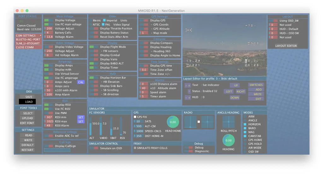
Task: Toggle the Simulate on OSD switch
Action: click(x=94, y=148)
